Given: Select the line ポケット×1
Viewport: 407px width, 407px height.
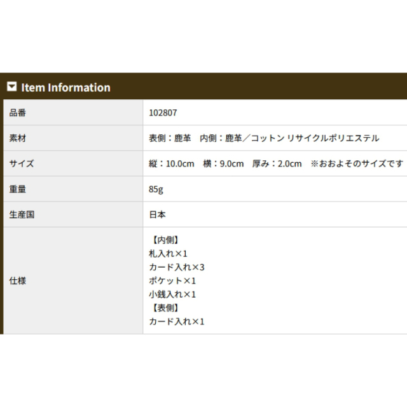Looking at the screenshot, I should point(172,280).
